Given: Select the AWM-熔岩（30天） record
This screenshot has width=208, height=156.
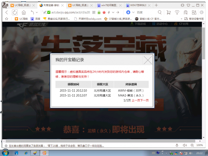Looking at the screenshot, I should coord(131,91).
